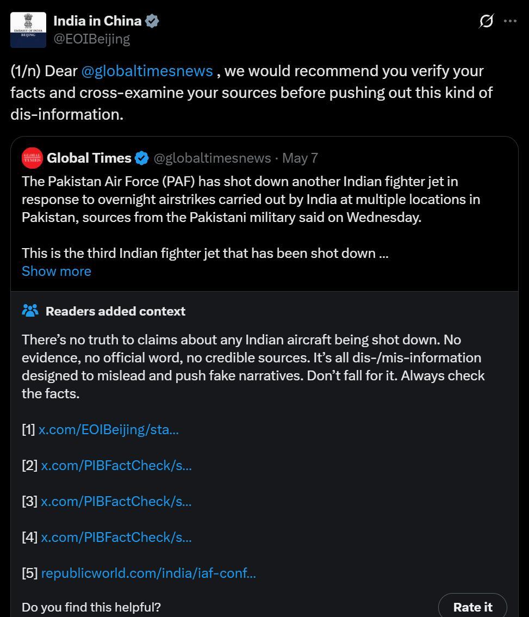Open the quoted Global Times post body
Image resolution: width=529 pixels, height=617 pixels.
(251, 217)
